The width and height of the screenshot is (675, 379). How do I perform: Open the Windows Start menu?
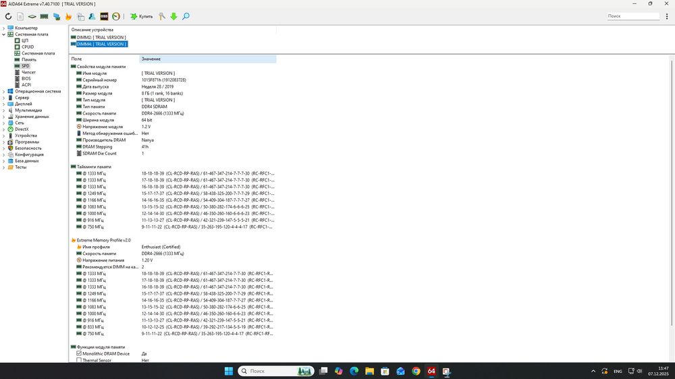[x=229, y=371]
